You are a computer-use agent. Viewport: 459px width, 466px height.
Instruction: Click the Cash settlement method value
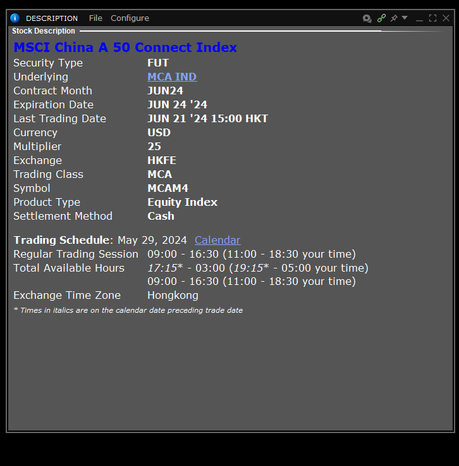[x=161, y=216]
